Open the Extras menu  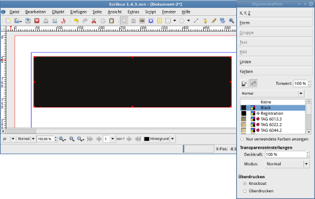[133, 12]
